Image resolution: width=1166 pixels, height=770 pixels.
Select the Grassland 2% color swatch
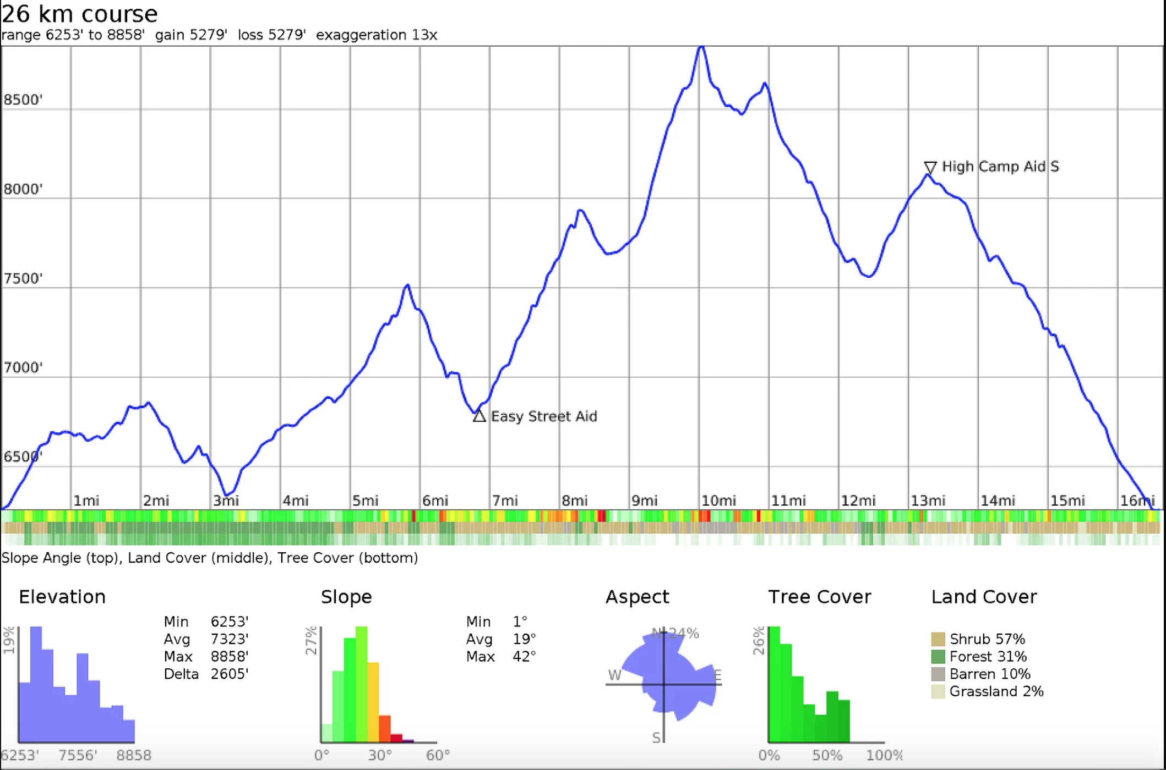(x=938, y=691)
